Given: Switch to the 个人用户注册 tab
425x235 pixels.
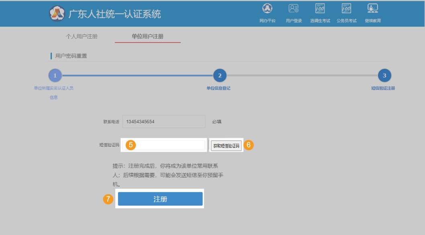Looking at the screenshot, I should 82,37.
